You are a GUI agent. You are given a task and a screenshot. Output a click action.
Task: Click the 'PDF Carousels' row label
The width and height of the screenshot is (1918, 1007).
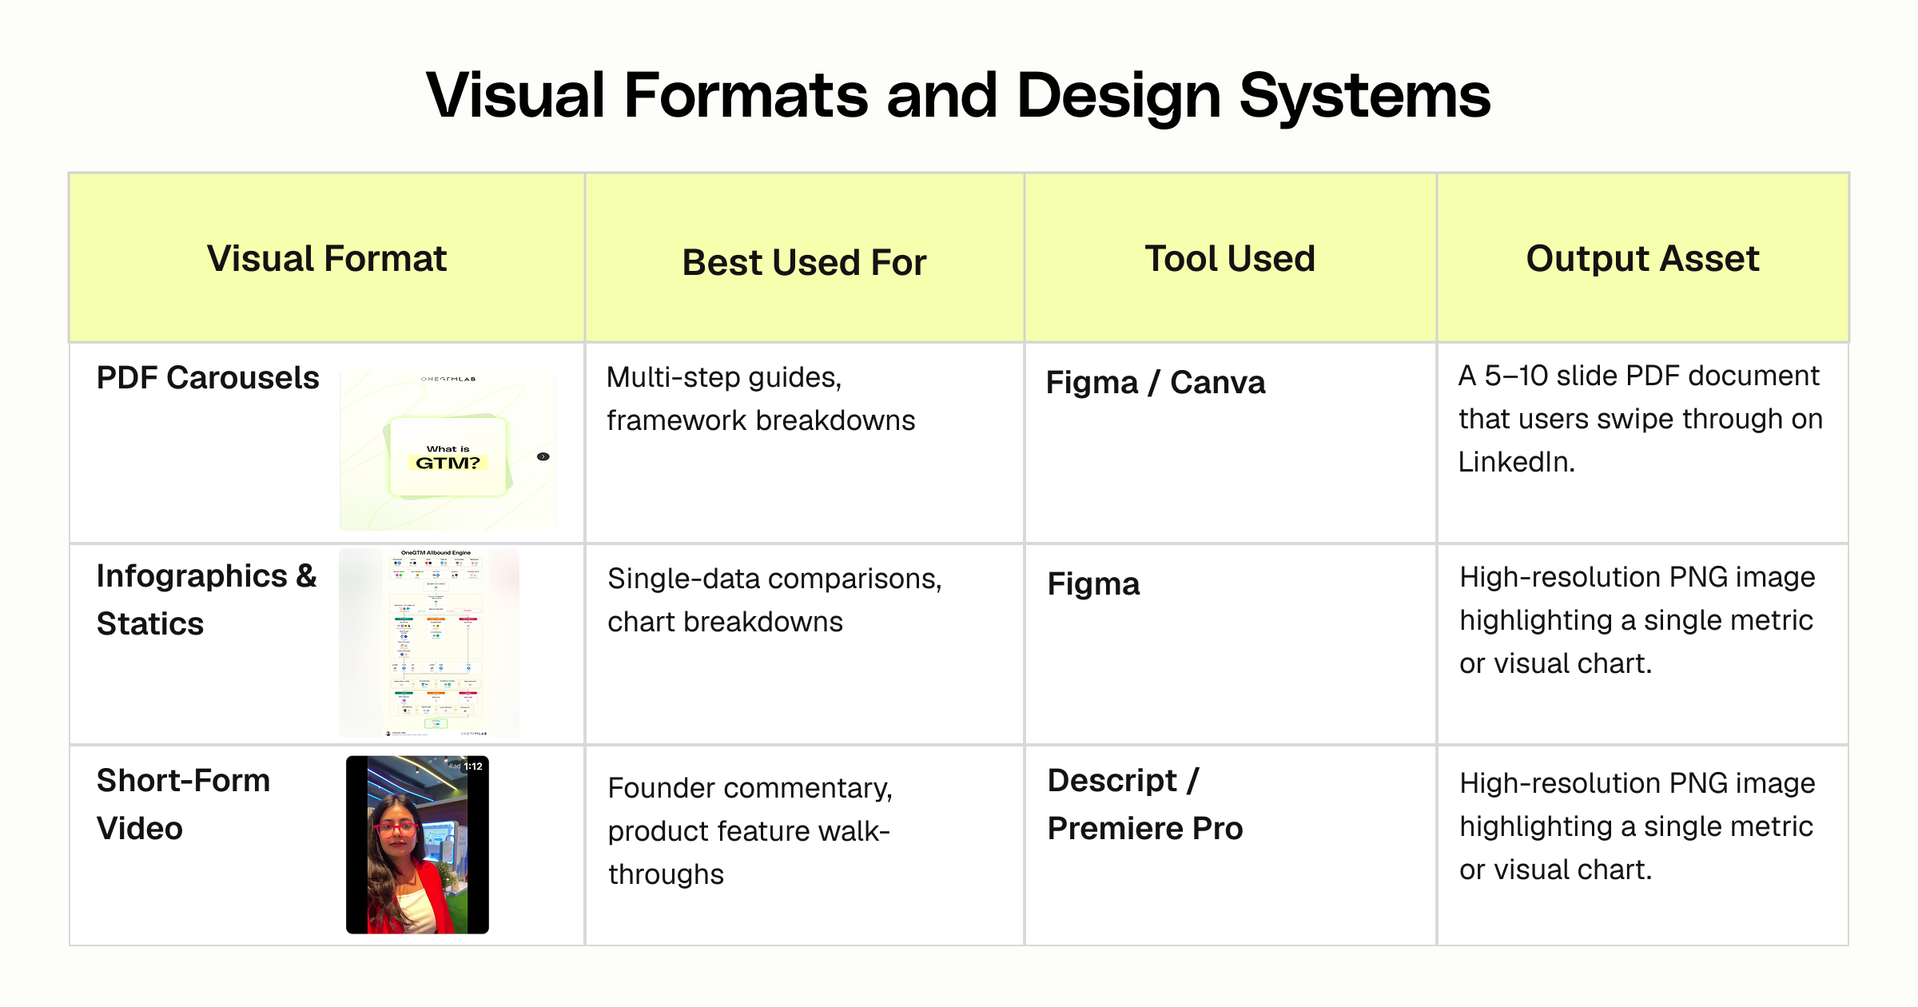(208, 377)
